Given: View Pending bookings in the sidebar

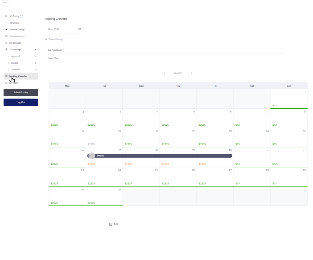Looking at the screenshot, I should [14, 63].
